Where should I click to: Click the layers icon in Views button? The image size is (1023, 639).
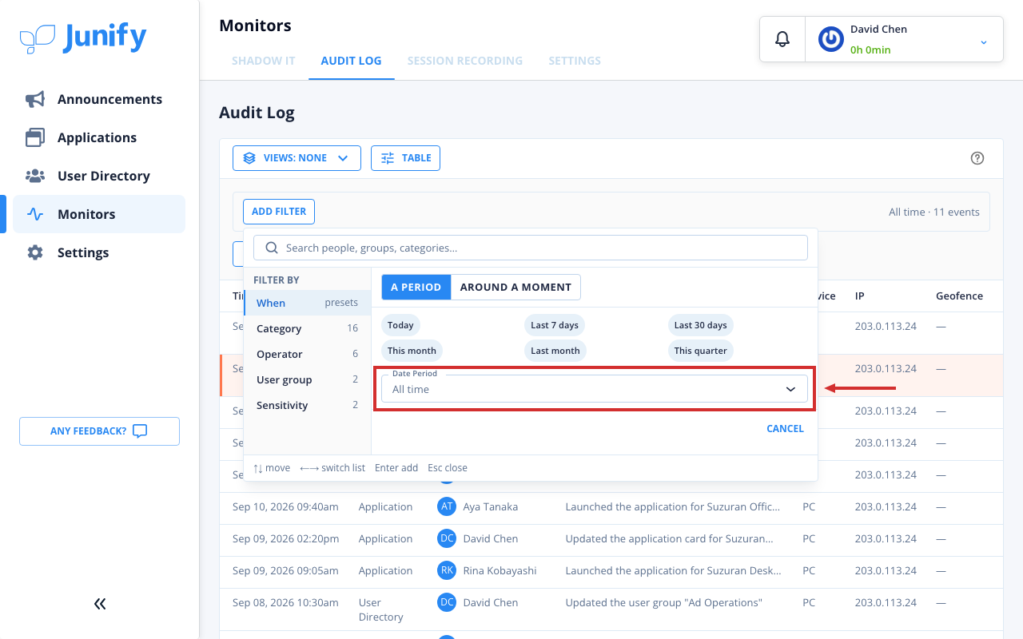249,158
